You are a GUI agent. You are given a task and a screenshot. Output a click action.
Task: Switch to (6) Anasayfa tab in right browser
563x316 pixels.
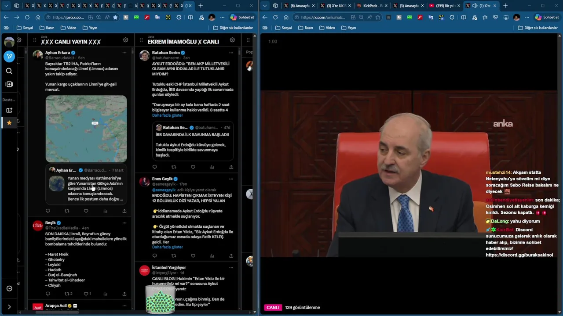click(300, 6)
